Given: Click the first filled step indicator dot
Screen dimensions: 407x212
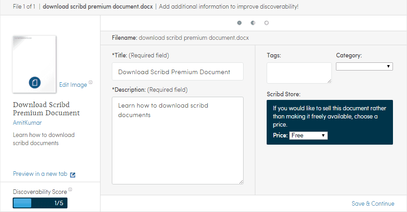Looking at the screenshot, I should click(239, 23).
